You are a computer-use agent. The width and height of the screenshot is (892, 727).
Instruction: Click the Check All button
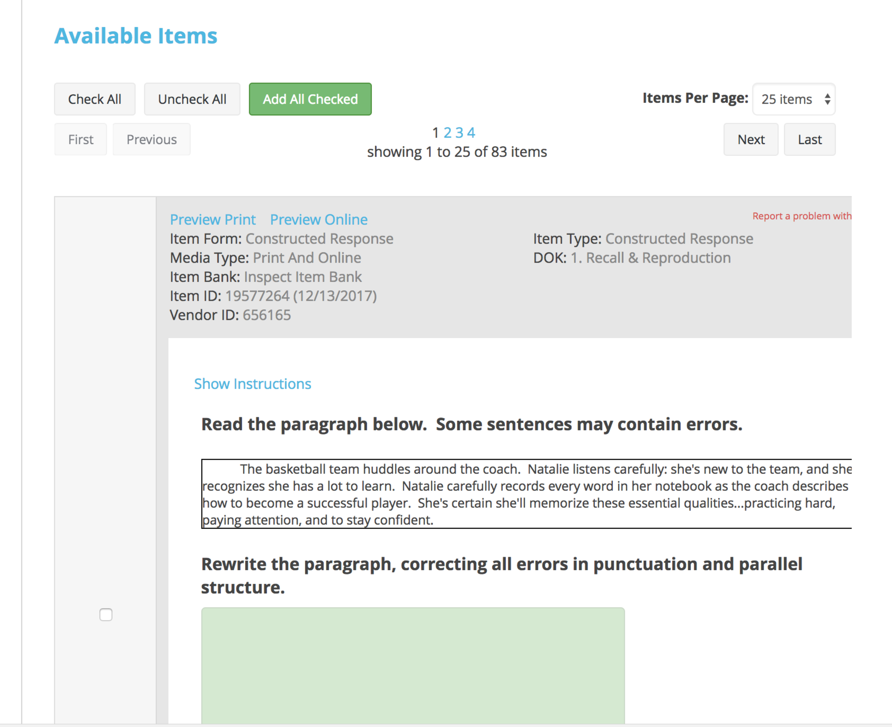click(x=95, y=99)
